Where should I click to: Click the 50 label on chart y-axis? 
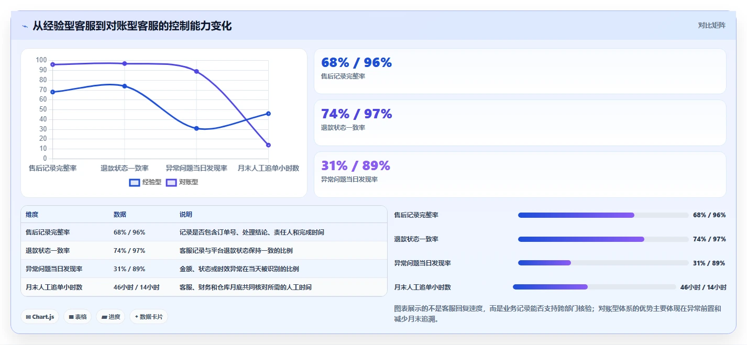[43, 109]
